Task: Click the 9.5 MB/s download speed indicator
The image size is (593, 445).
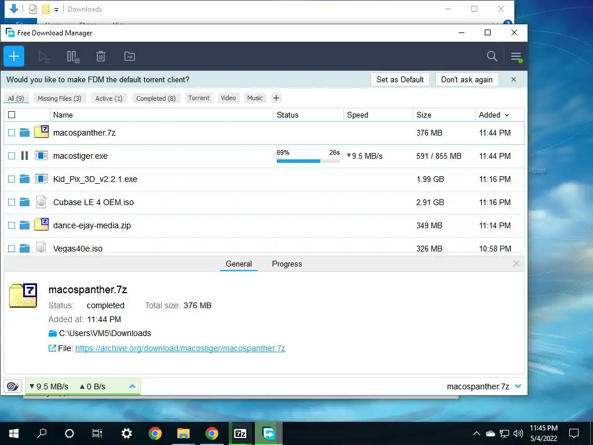Action: pos(49,386)
